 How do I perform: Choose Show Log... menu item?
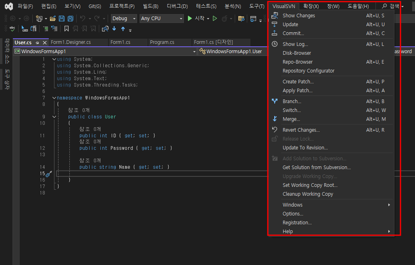(x=332, y=44)
